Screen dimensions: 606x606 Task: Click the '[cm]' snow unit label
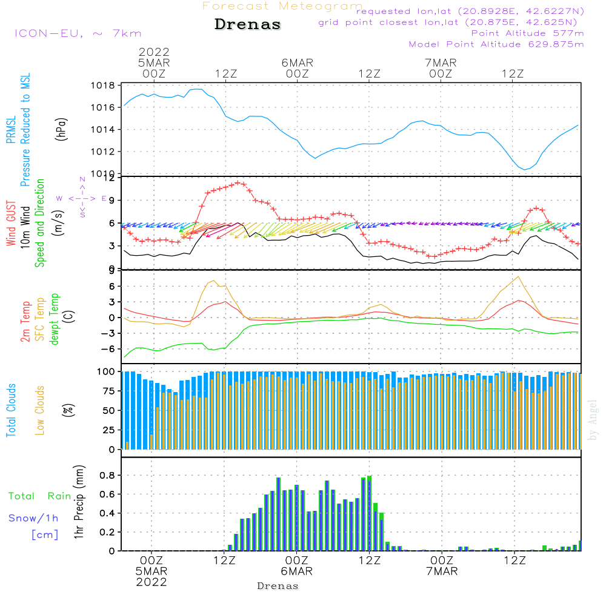click(x=45, y=534)
